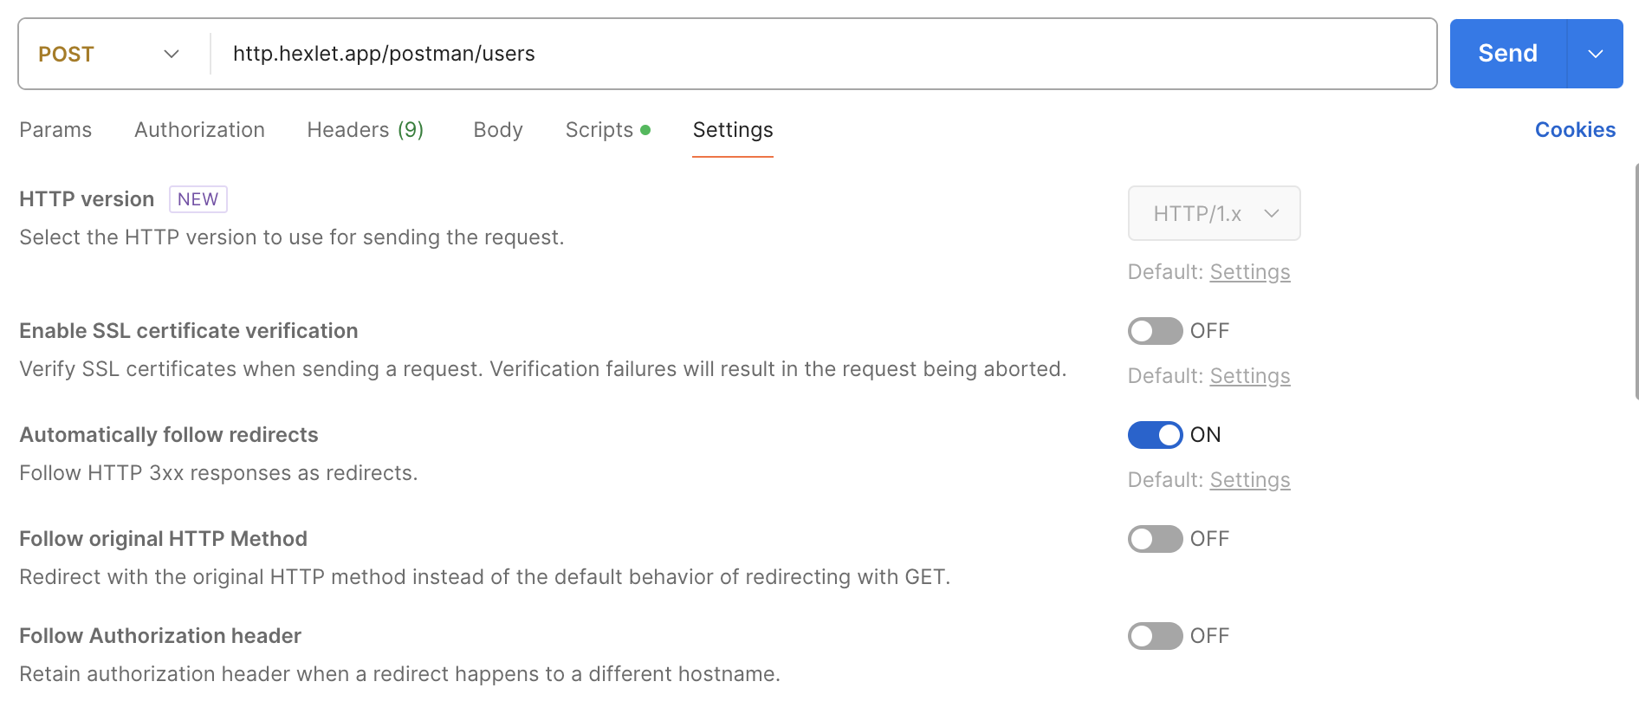1639x714 pixels.
Task: Select the Body tab
Action: click(x=498, y=130)
